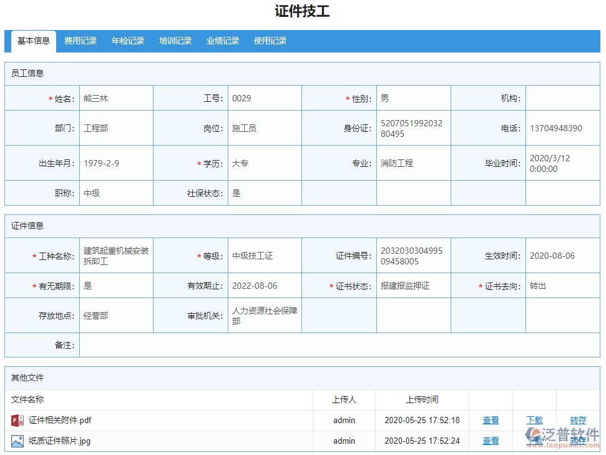Click the 姓名 field showing 熊三林
This screenshot has height=455, width=606.
(116, 99)
